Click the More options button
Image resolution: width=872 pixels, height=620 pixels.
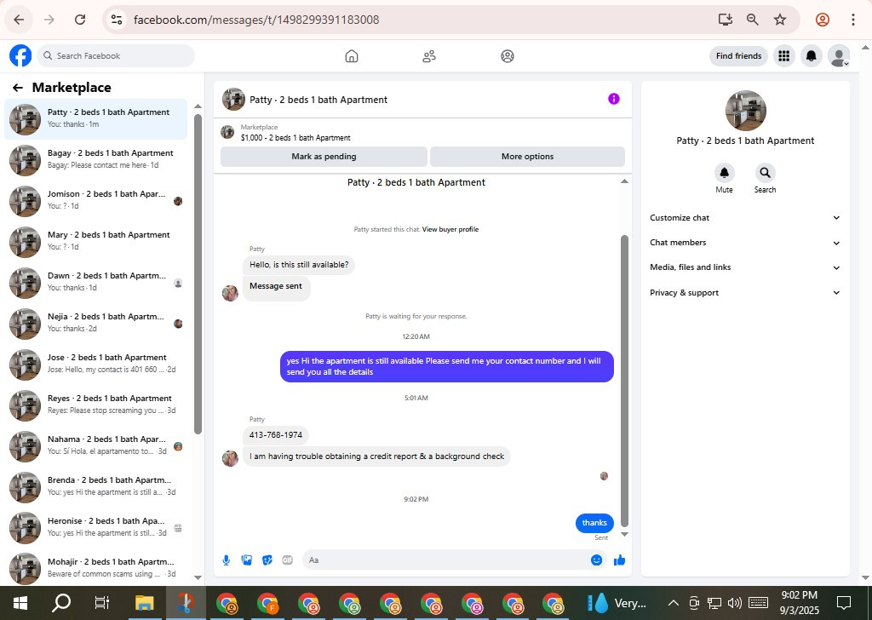[527, 157]
